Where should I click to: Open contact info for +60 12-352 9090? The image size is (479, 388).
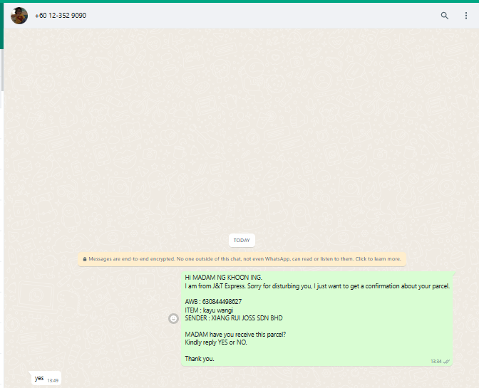61,16
